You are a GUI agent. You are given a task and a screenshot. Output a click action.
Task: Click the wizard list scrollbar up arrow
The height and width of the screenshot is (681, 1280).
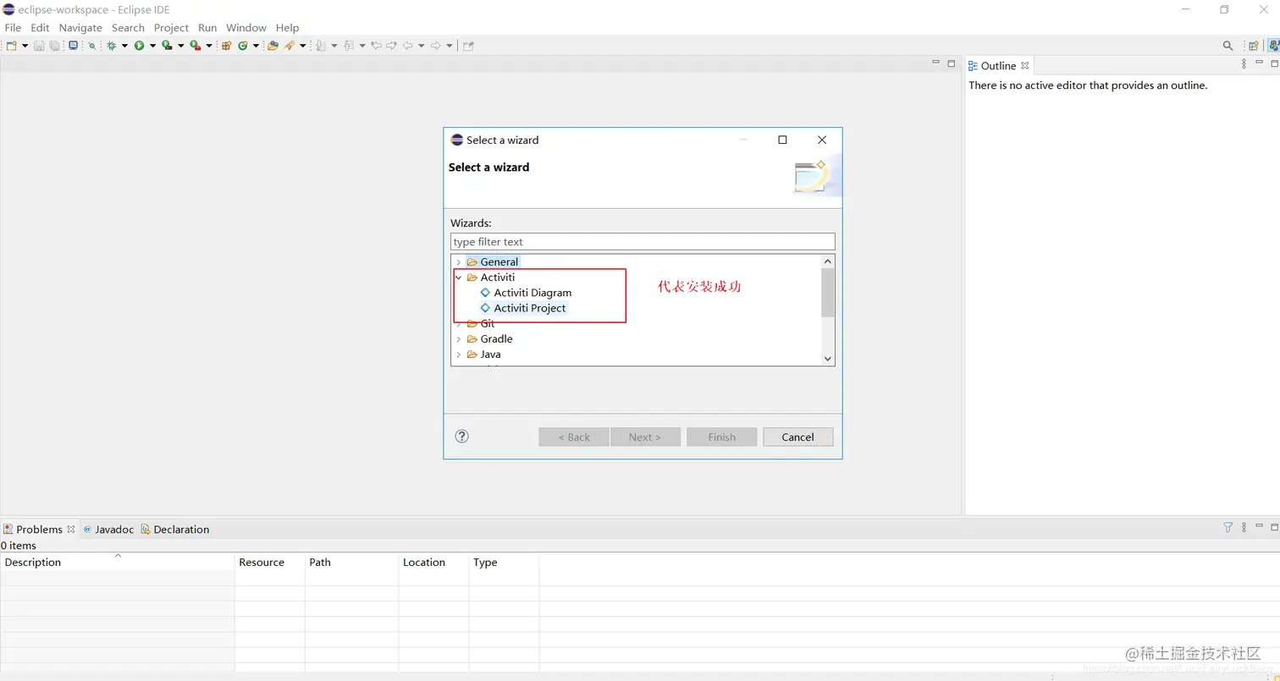[x=828, y=261]
